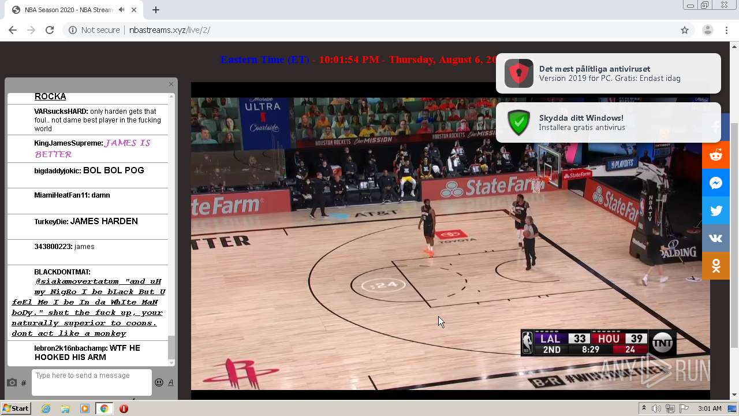Open a new browser tab

click(x=156, y=10)
